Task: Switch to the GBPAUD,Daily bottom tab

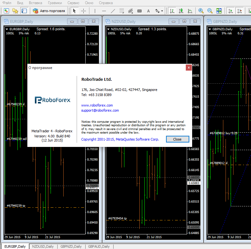Action: tap(99, 246)
